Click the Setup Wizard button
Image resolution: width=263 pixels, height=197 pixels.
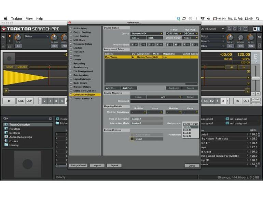[x=78, y=165]
